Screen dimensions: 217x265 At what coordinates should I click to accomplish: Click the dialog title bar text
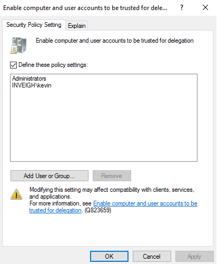[85, 8]
